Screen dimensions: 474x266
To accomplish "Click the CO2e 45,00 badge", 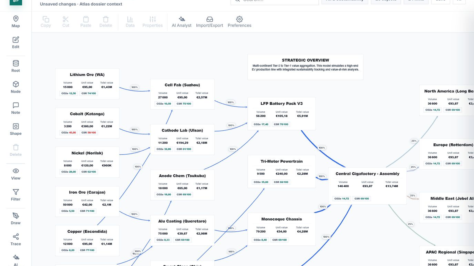I will [x=68, y=133].
